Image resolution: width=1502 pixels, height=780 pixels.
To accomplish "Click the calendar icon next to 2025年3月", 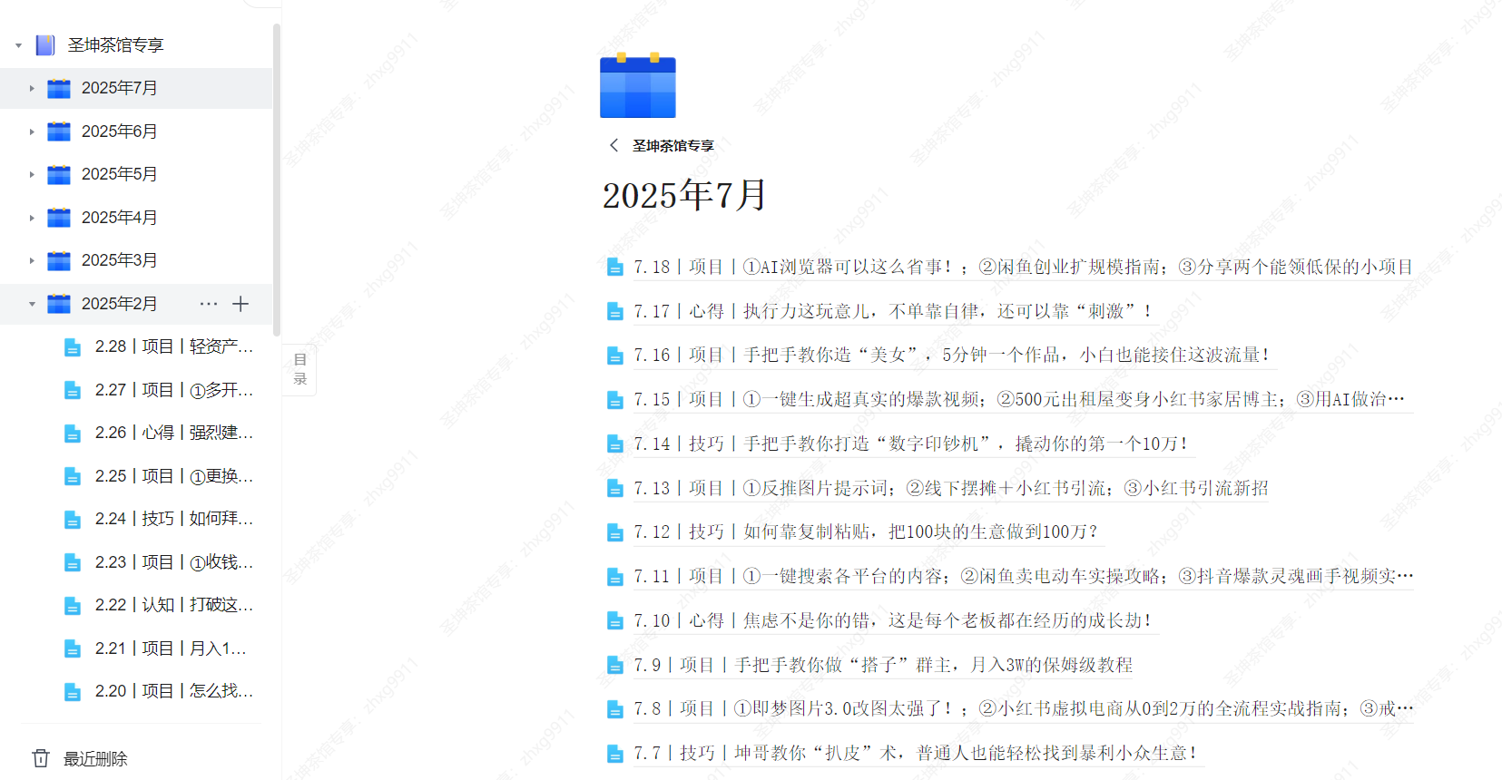I will click(x=59, y=260).
